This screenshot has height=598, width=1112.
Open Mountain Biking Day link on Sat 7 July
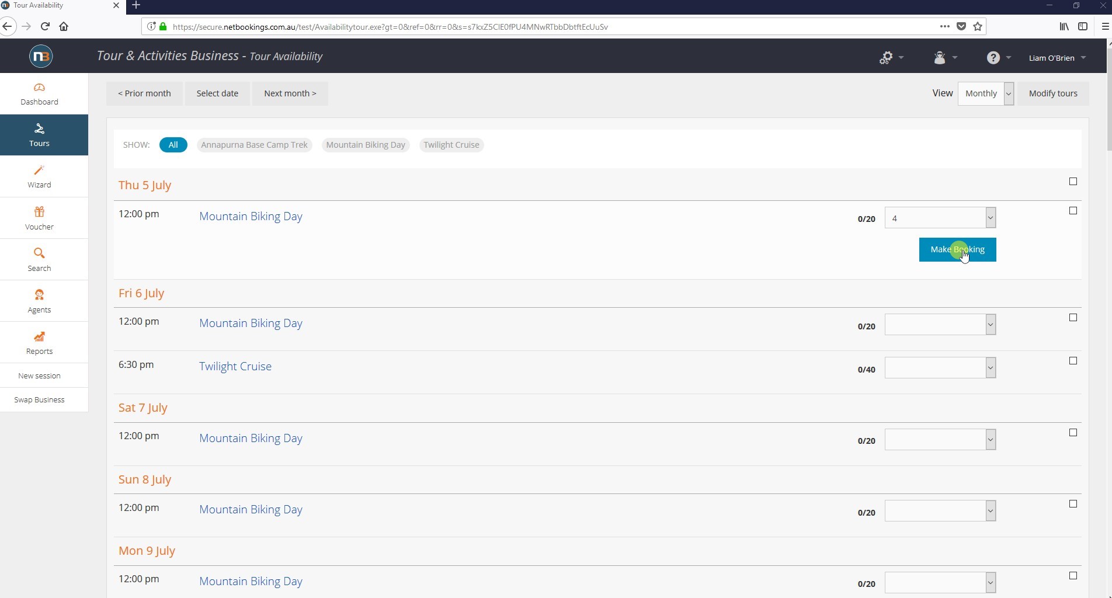(251, 438)
